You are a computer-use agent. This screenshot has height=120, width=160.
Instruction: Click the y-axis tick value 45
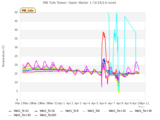(16, 21)
